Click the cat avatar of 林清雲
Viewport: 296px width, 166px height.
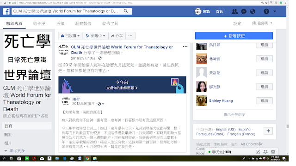tap(202, 59)
